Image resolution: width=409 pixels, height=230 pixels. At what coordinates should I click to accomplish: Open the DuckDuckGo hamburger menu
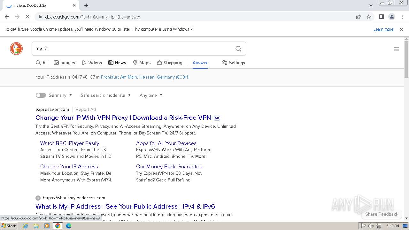tap(396, 49)
